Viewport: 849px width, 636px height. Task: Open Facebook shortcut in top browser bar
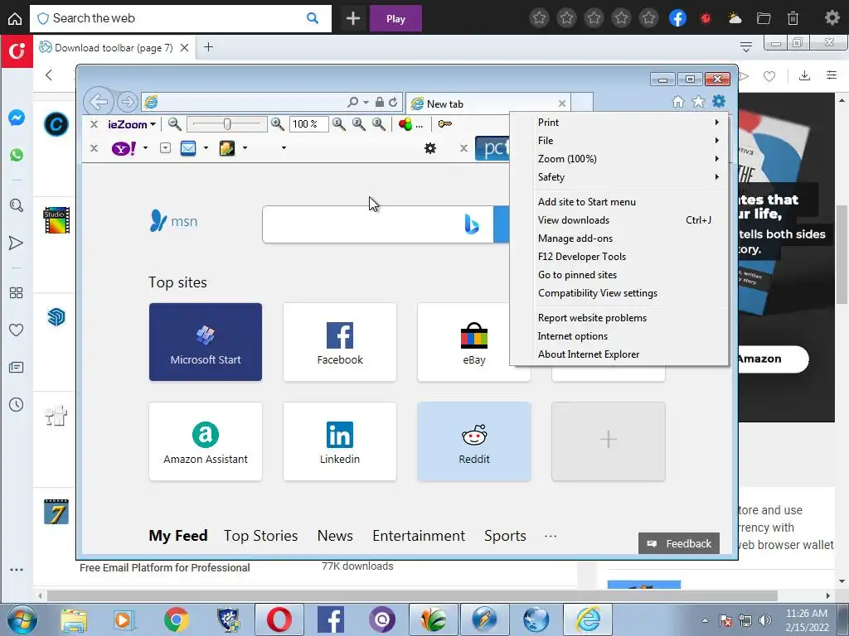point(677,18)
